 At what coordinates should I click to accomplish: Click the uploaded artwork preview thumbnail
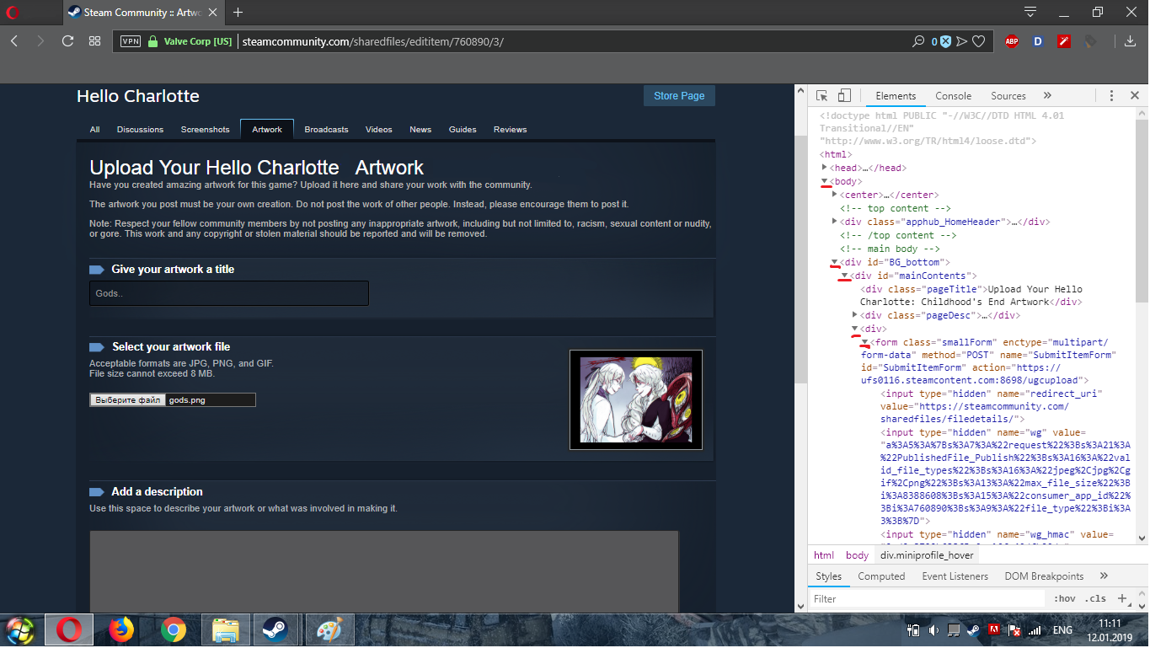tap(636, 399)
